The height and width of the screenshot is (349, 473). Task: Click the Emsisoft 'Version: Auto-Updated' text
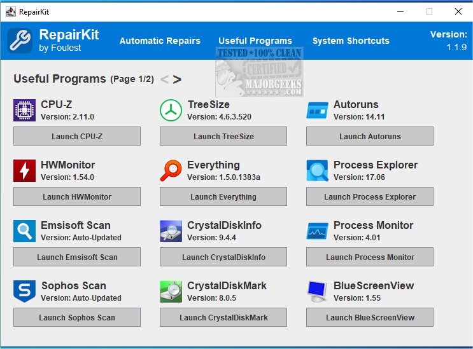tap(81, 238)
